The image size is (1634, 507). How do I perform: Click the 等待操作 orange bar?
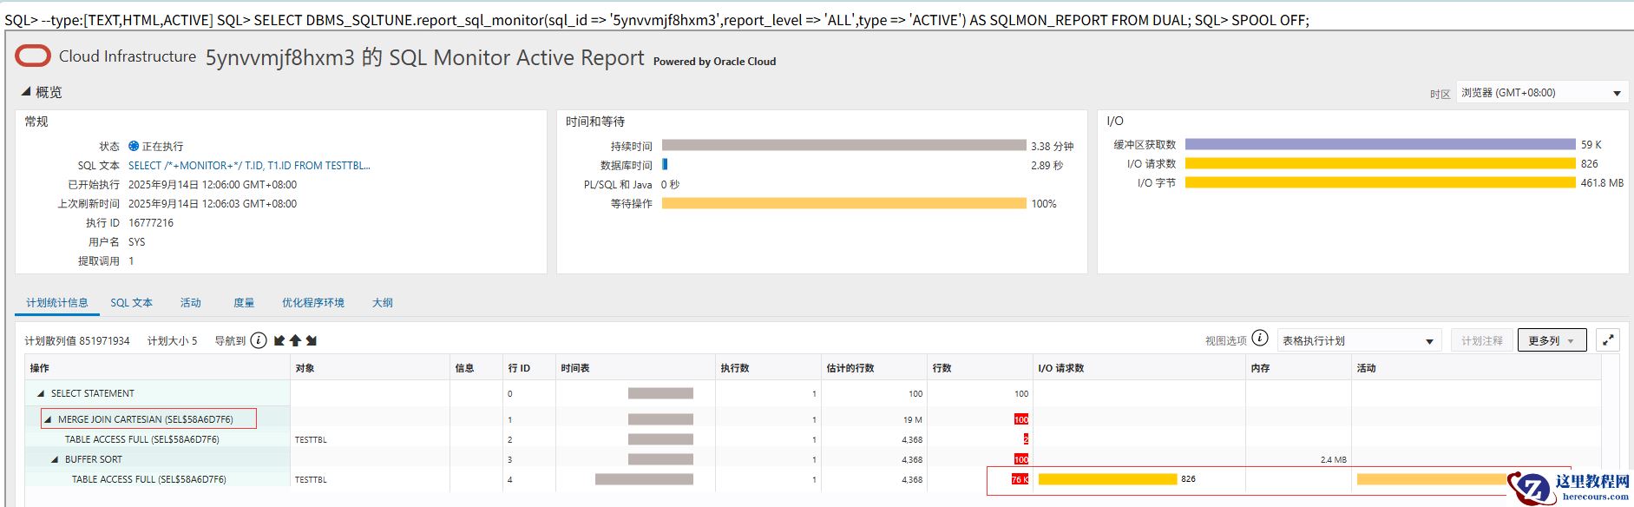click(843, 203)
